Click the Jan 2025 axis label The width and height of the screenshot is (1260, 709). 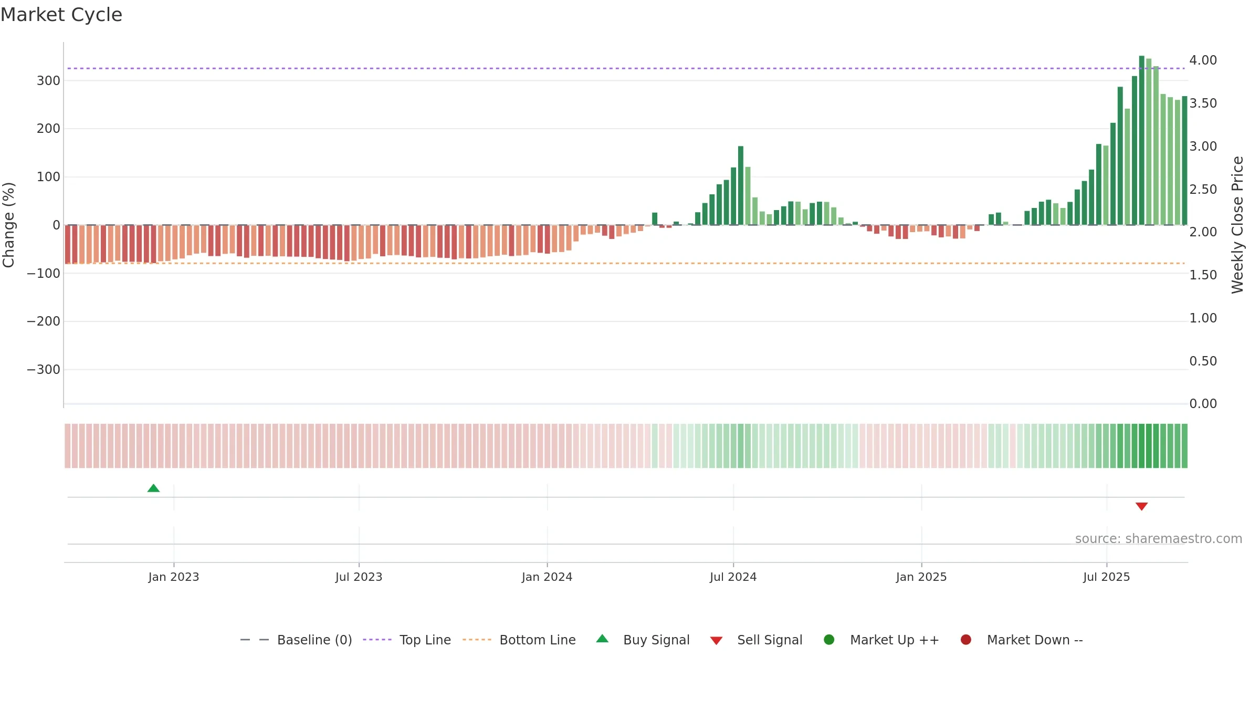click(921, 577)
